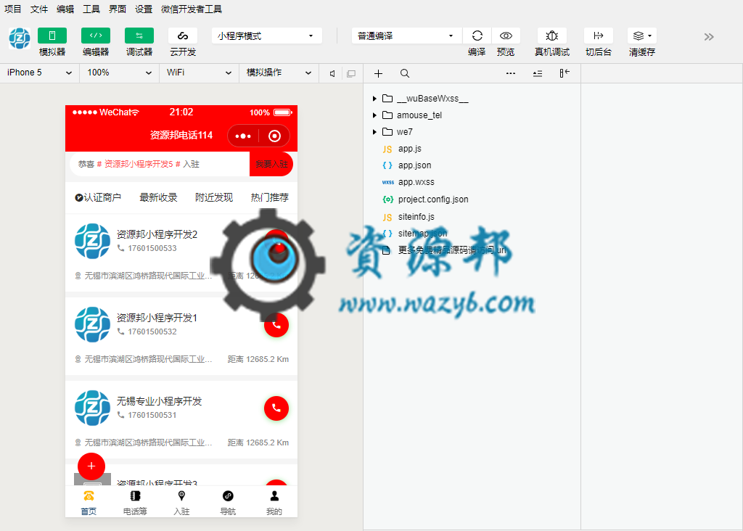Viewport: 743px width, 531px height.
Task: Open project.config.json file
Action: click(432, 199)
